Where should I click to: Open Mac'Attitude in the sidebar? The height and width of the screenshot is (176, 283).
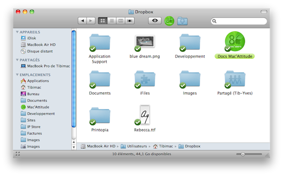[x=35, y=107]
